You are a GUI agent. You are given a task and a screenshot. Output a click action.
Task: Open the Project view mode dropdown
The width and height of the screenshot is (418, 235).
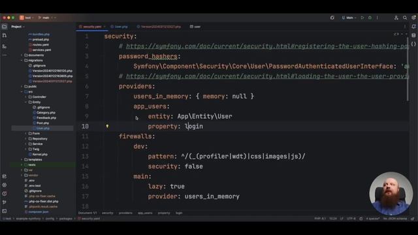point(18,27)
